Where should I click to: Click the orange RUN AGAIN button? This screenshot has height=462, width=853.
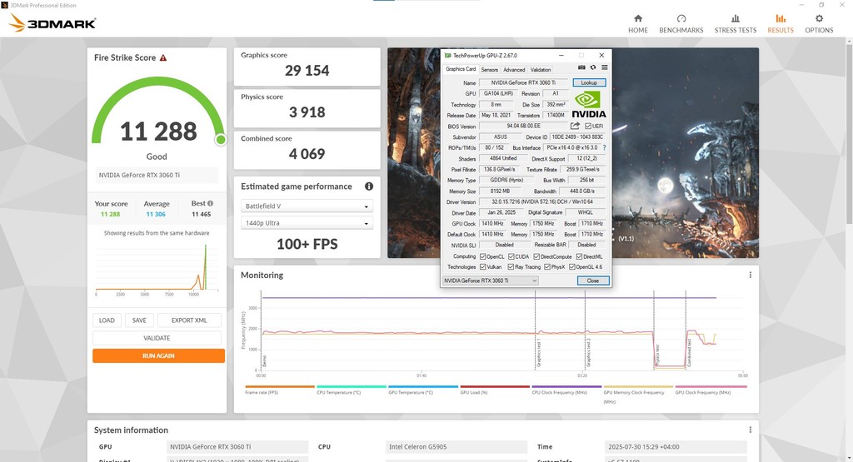(158, 355)
